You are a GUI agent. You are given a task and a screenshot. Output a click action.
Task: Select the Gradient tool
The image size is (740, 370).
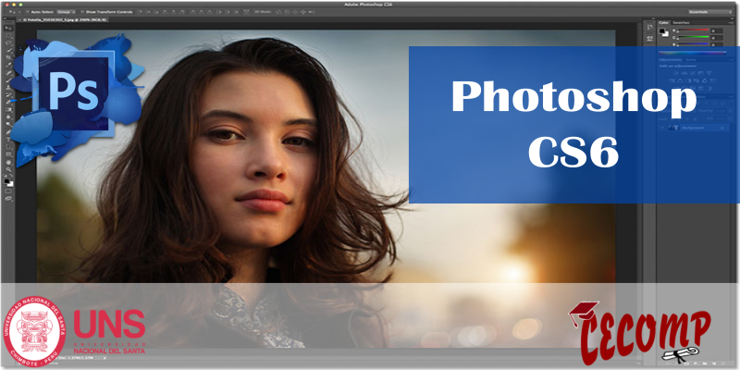(x=8, y=109)
